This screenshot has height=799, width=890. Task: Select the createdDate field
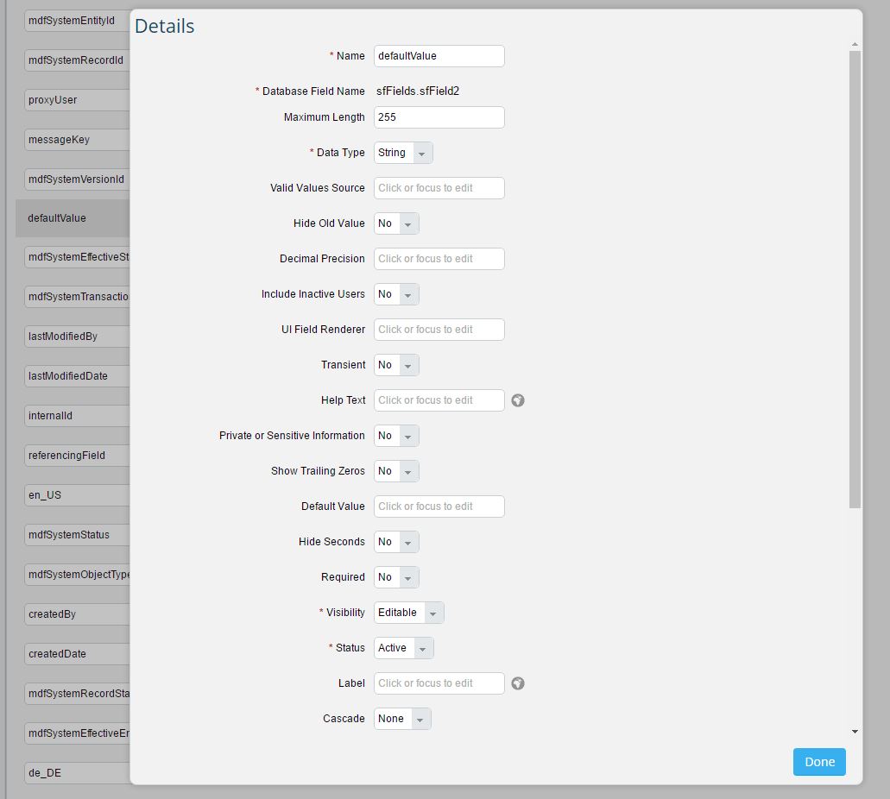[77, 654]
